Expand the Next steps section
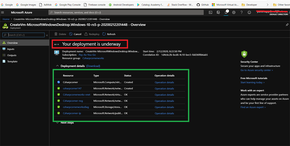Screen dimensions: 290x146 [x=57, y=123]
